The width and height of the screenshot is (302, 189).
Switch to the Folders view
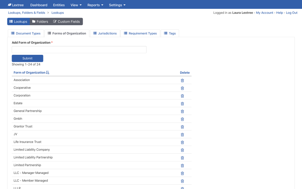[40, 21]
